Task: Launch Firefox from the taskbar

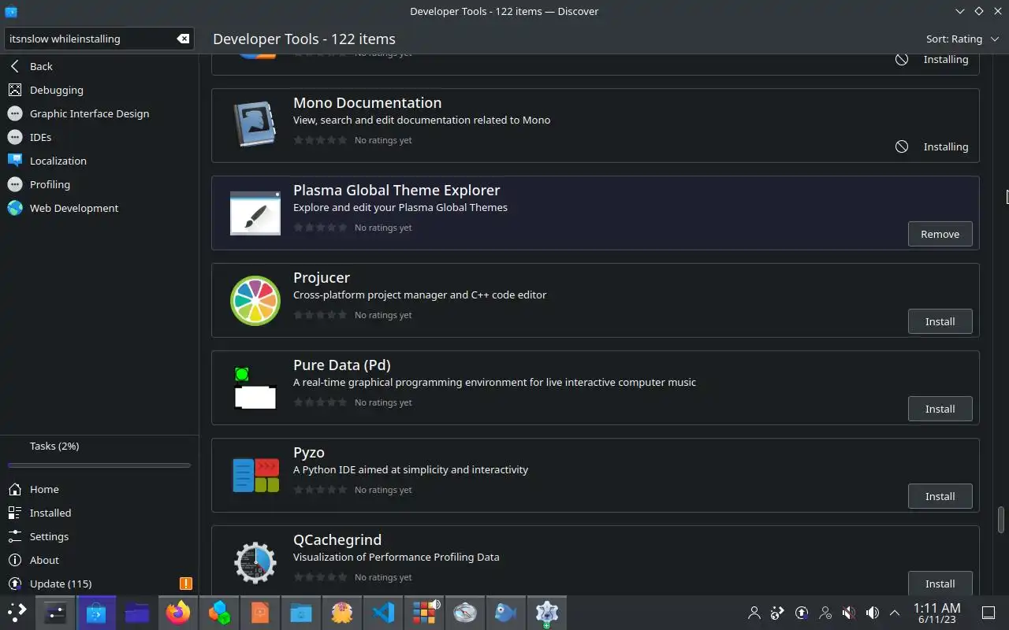Action: (x=178, y=612)
